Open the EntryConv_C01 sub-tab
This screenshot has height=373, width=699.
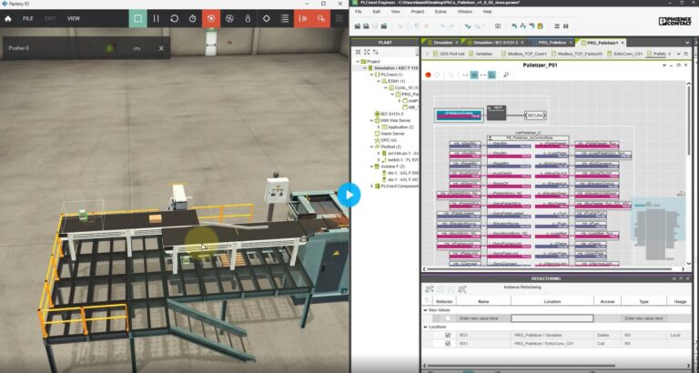point(624,54)
